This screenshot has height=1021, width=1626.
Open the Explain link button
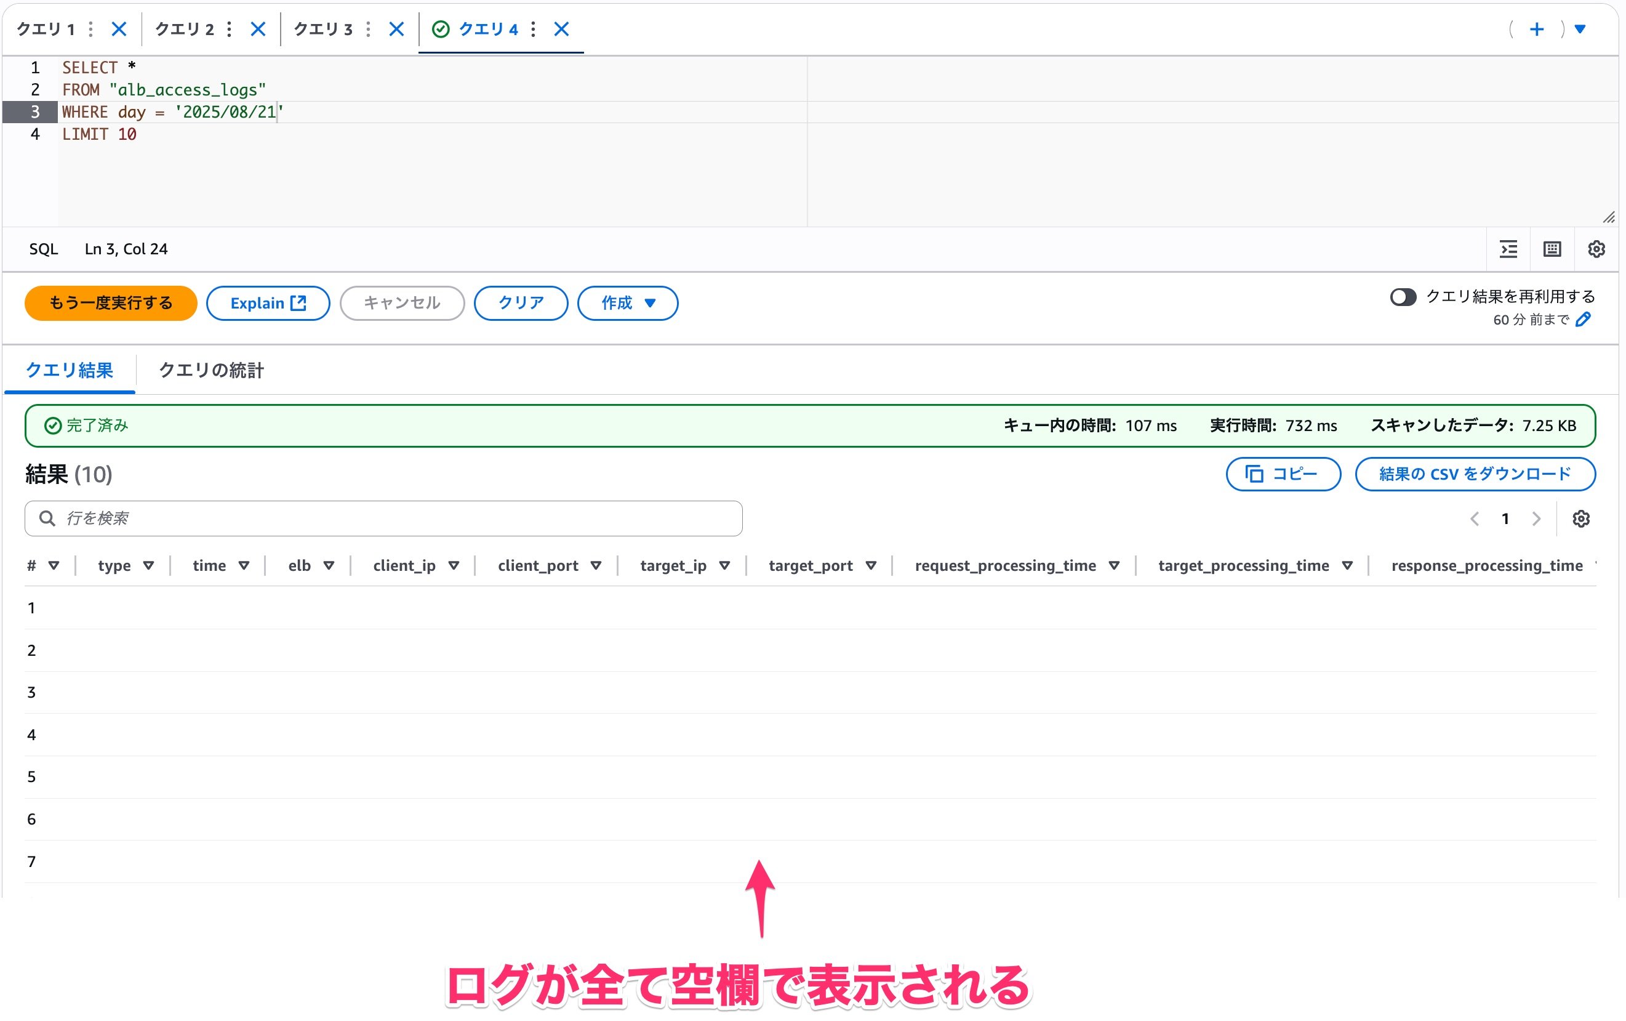(268, 303)
